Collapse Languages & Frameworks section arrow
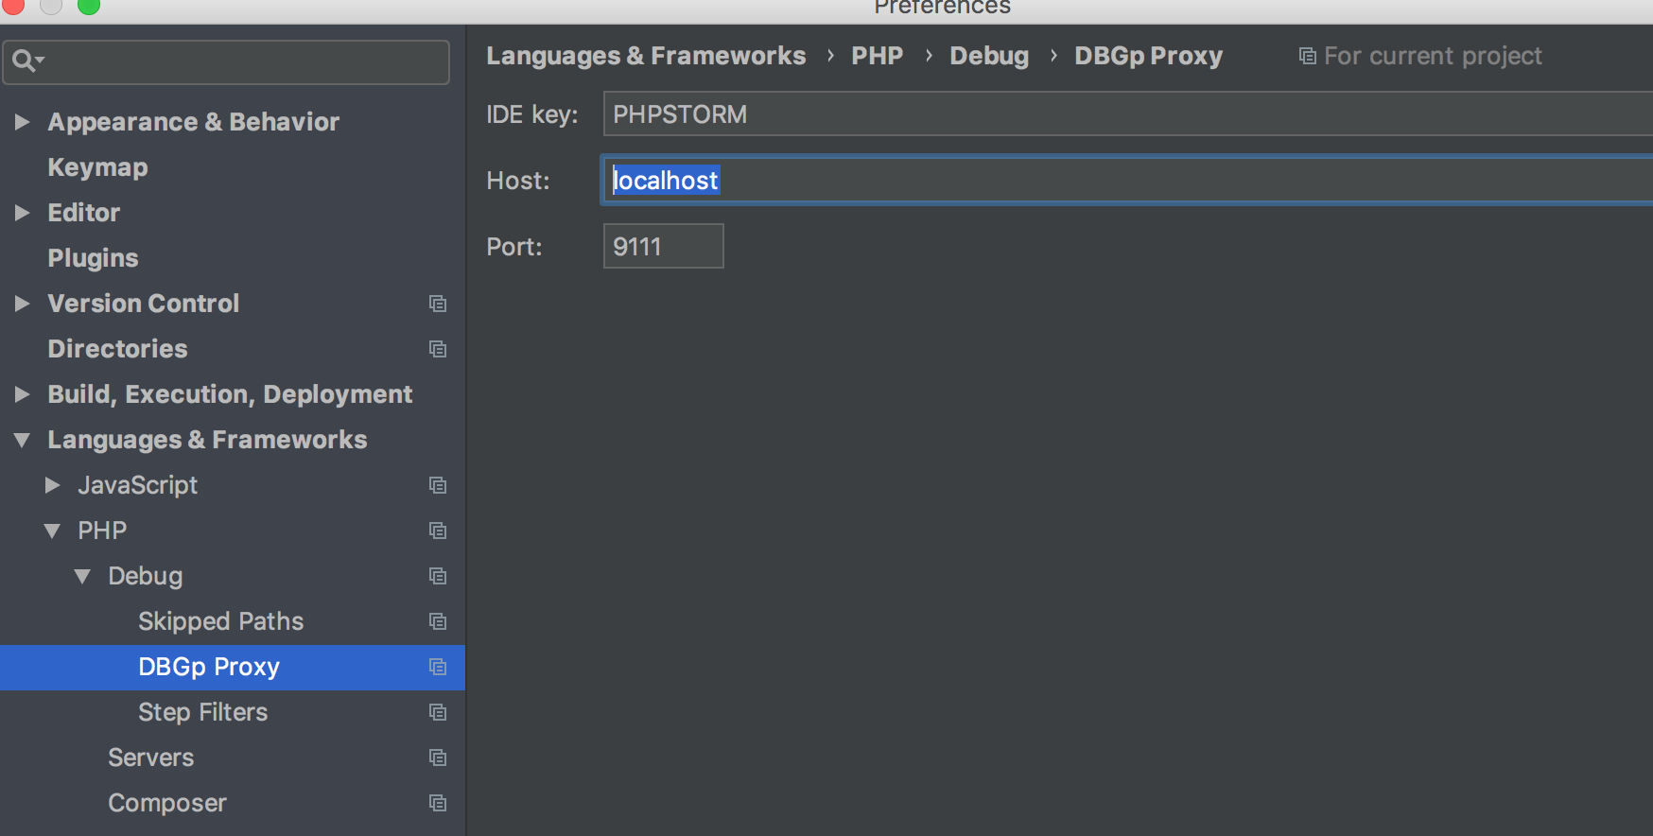Screen dimensions: 1653x836 click(x=22, y=440)
